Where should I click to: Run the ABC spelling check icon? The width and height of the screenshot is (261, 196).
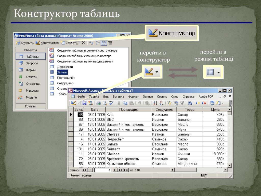coord(111,103)
